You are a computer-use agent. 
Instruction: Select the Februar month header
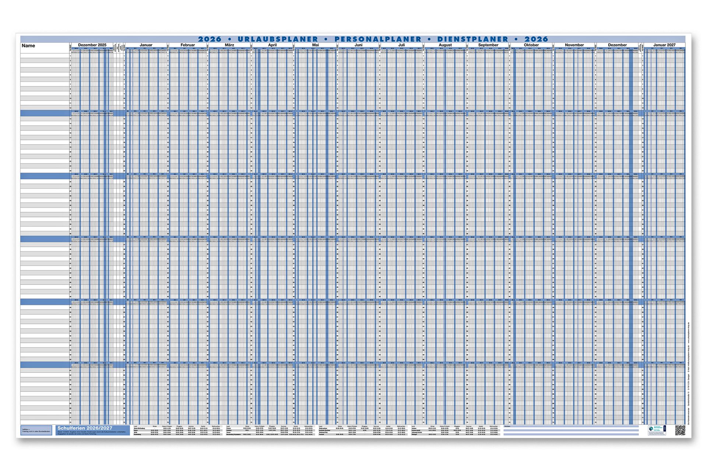(x=187, y=45)
